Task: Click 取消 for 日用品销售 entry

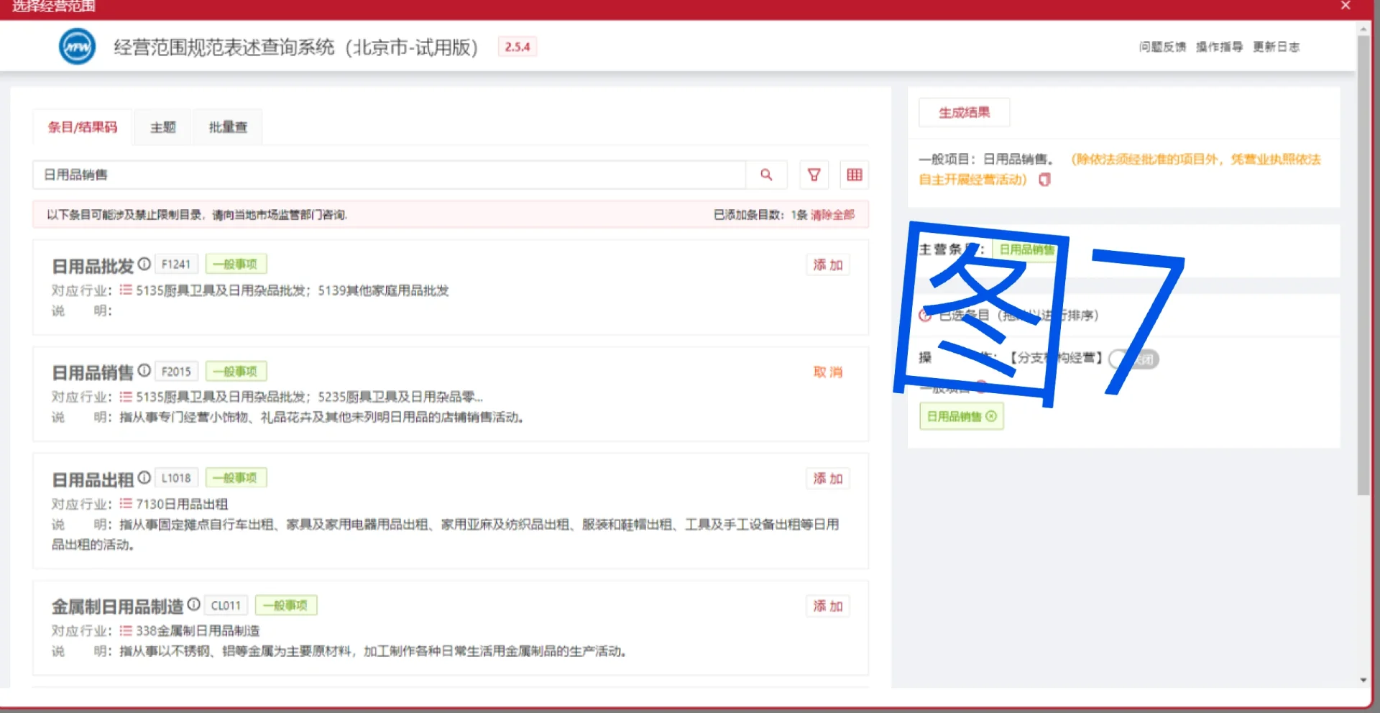Action: point(827,372)
